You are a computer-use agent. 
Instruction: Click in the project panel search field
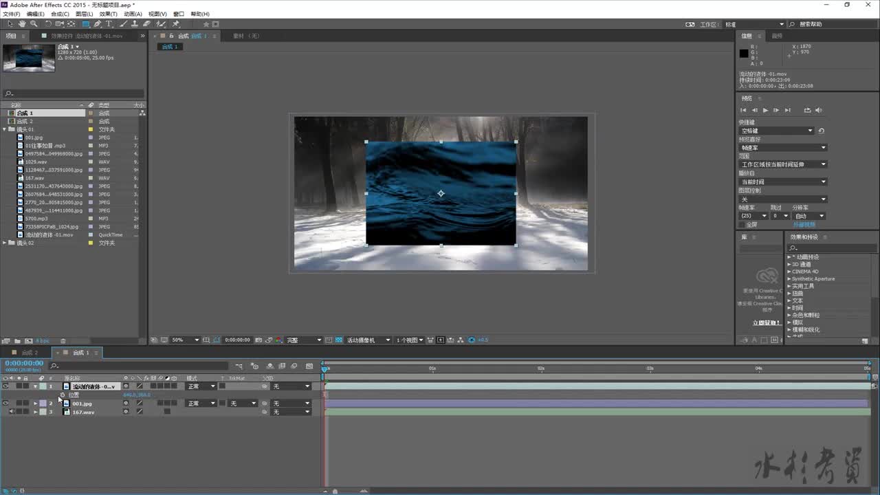pos(74,93)
